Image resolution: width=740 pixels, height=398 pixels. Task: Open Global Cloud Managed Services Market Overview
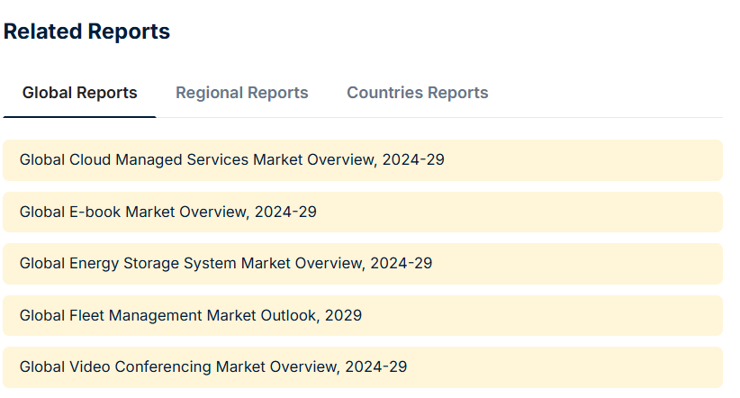231,159
